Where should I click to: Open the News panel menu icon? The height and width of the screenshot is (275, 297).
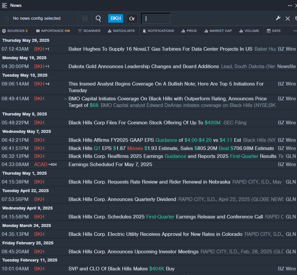click(5, 6)
